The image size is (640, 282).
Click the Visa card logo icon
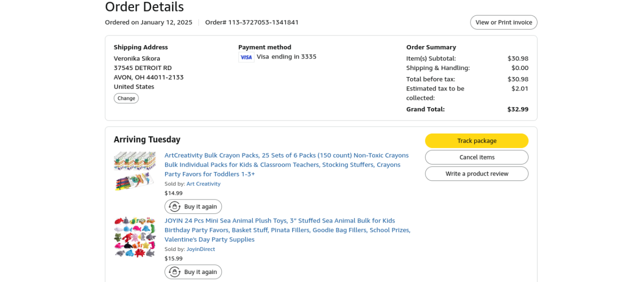pyautogui.click(x=246, y=57)
